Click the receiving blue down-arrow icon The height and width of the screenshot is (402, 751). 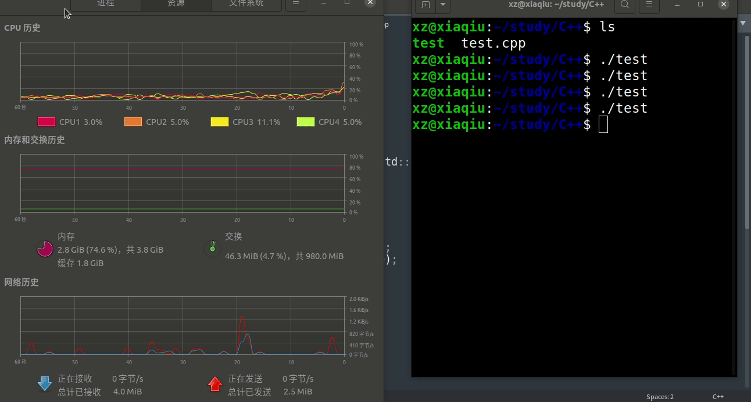(x=45, y=383)
